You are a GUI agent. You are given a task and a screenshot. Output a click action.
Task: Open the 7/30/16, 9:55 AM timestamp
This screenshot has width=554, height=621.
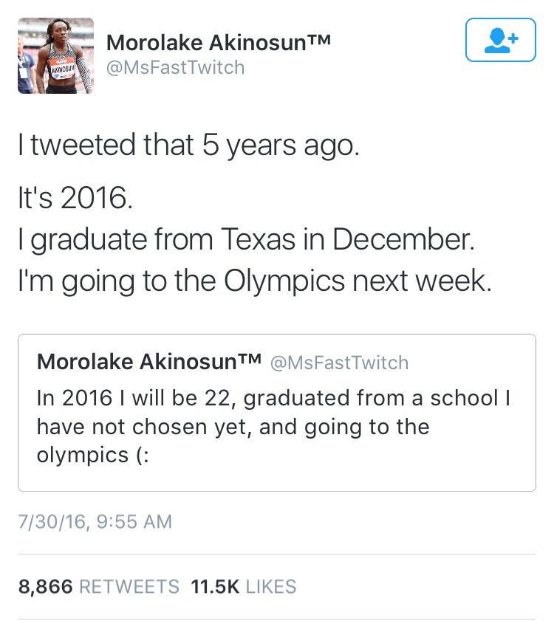click(95, 522)
